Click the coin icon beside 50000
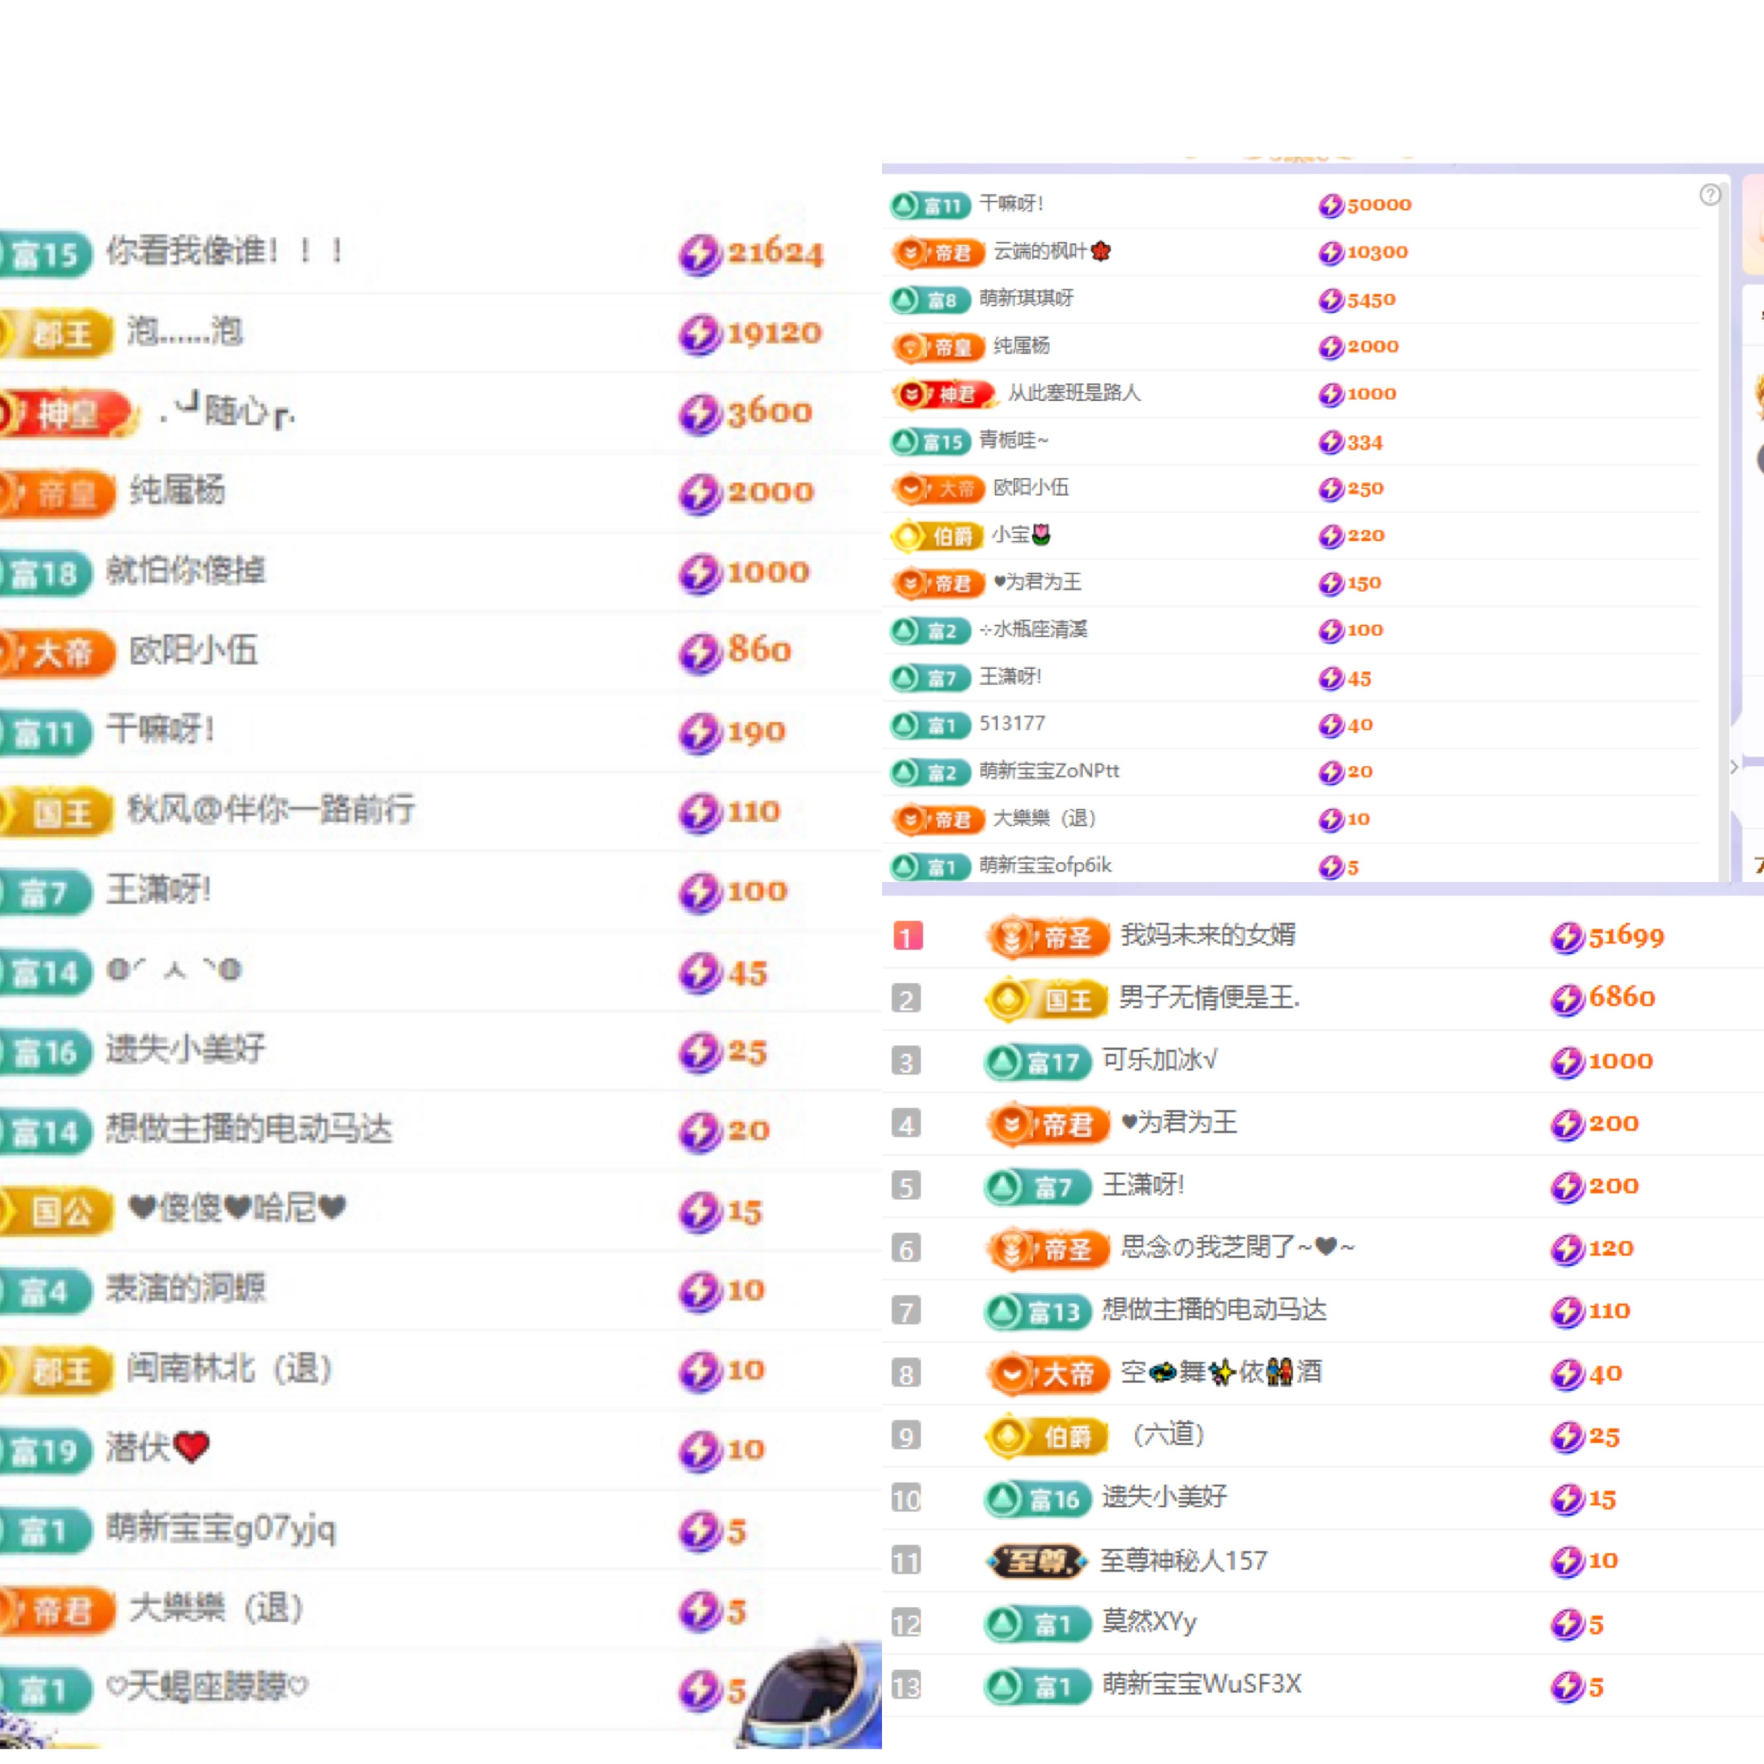Image resolution: width=1764 pixels, height=1764 pixels. [x=1331, y=205]
